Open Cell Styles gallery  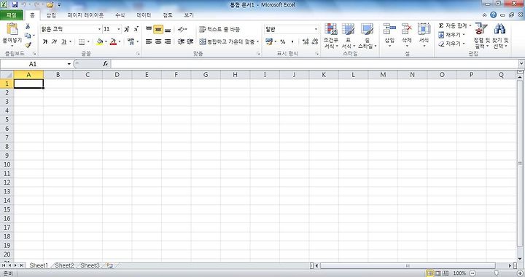(367, 36)
